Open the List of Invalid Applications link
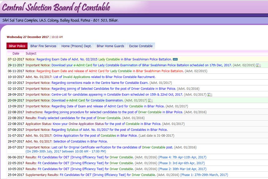The height and width of the screenshot is (179, 268). pyautogui.click(x=105, y=77)
